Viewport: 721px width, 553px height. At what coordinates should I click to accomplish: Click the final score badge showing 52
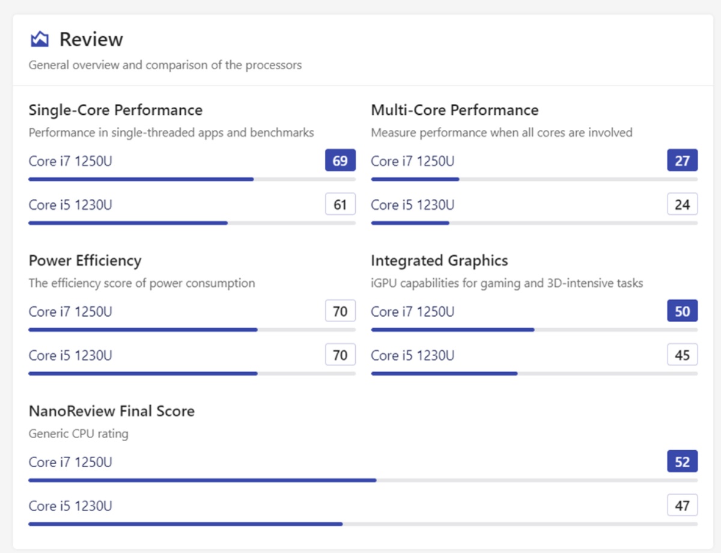tap(682, 462)
